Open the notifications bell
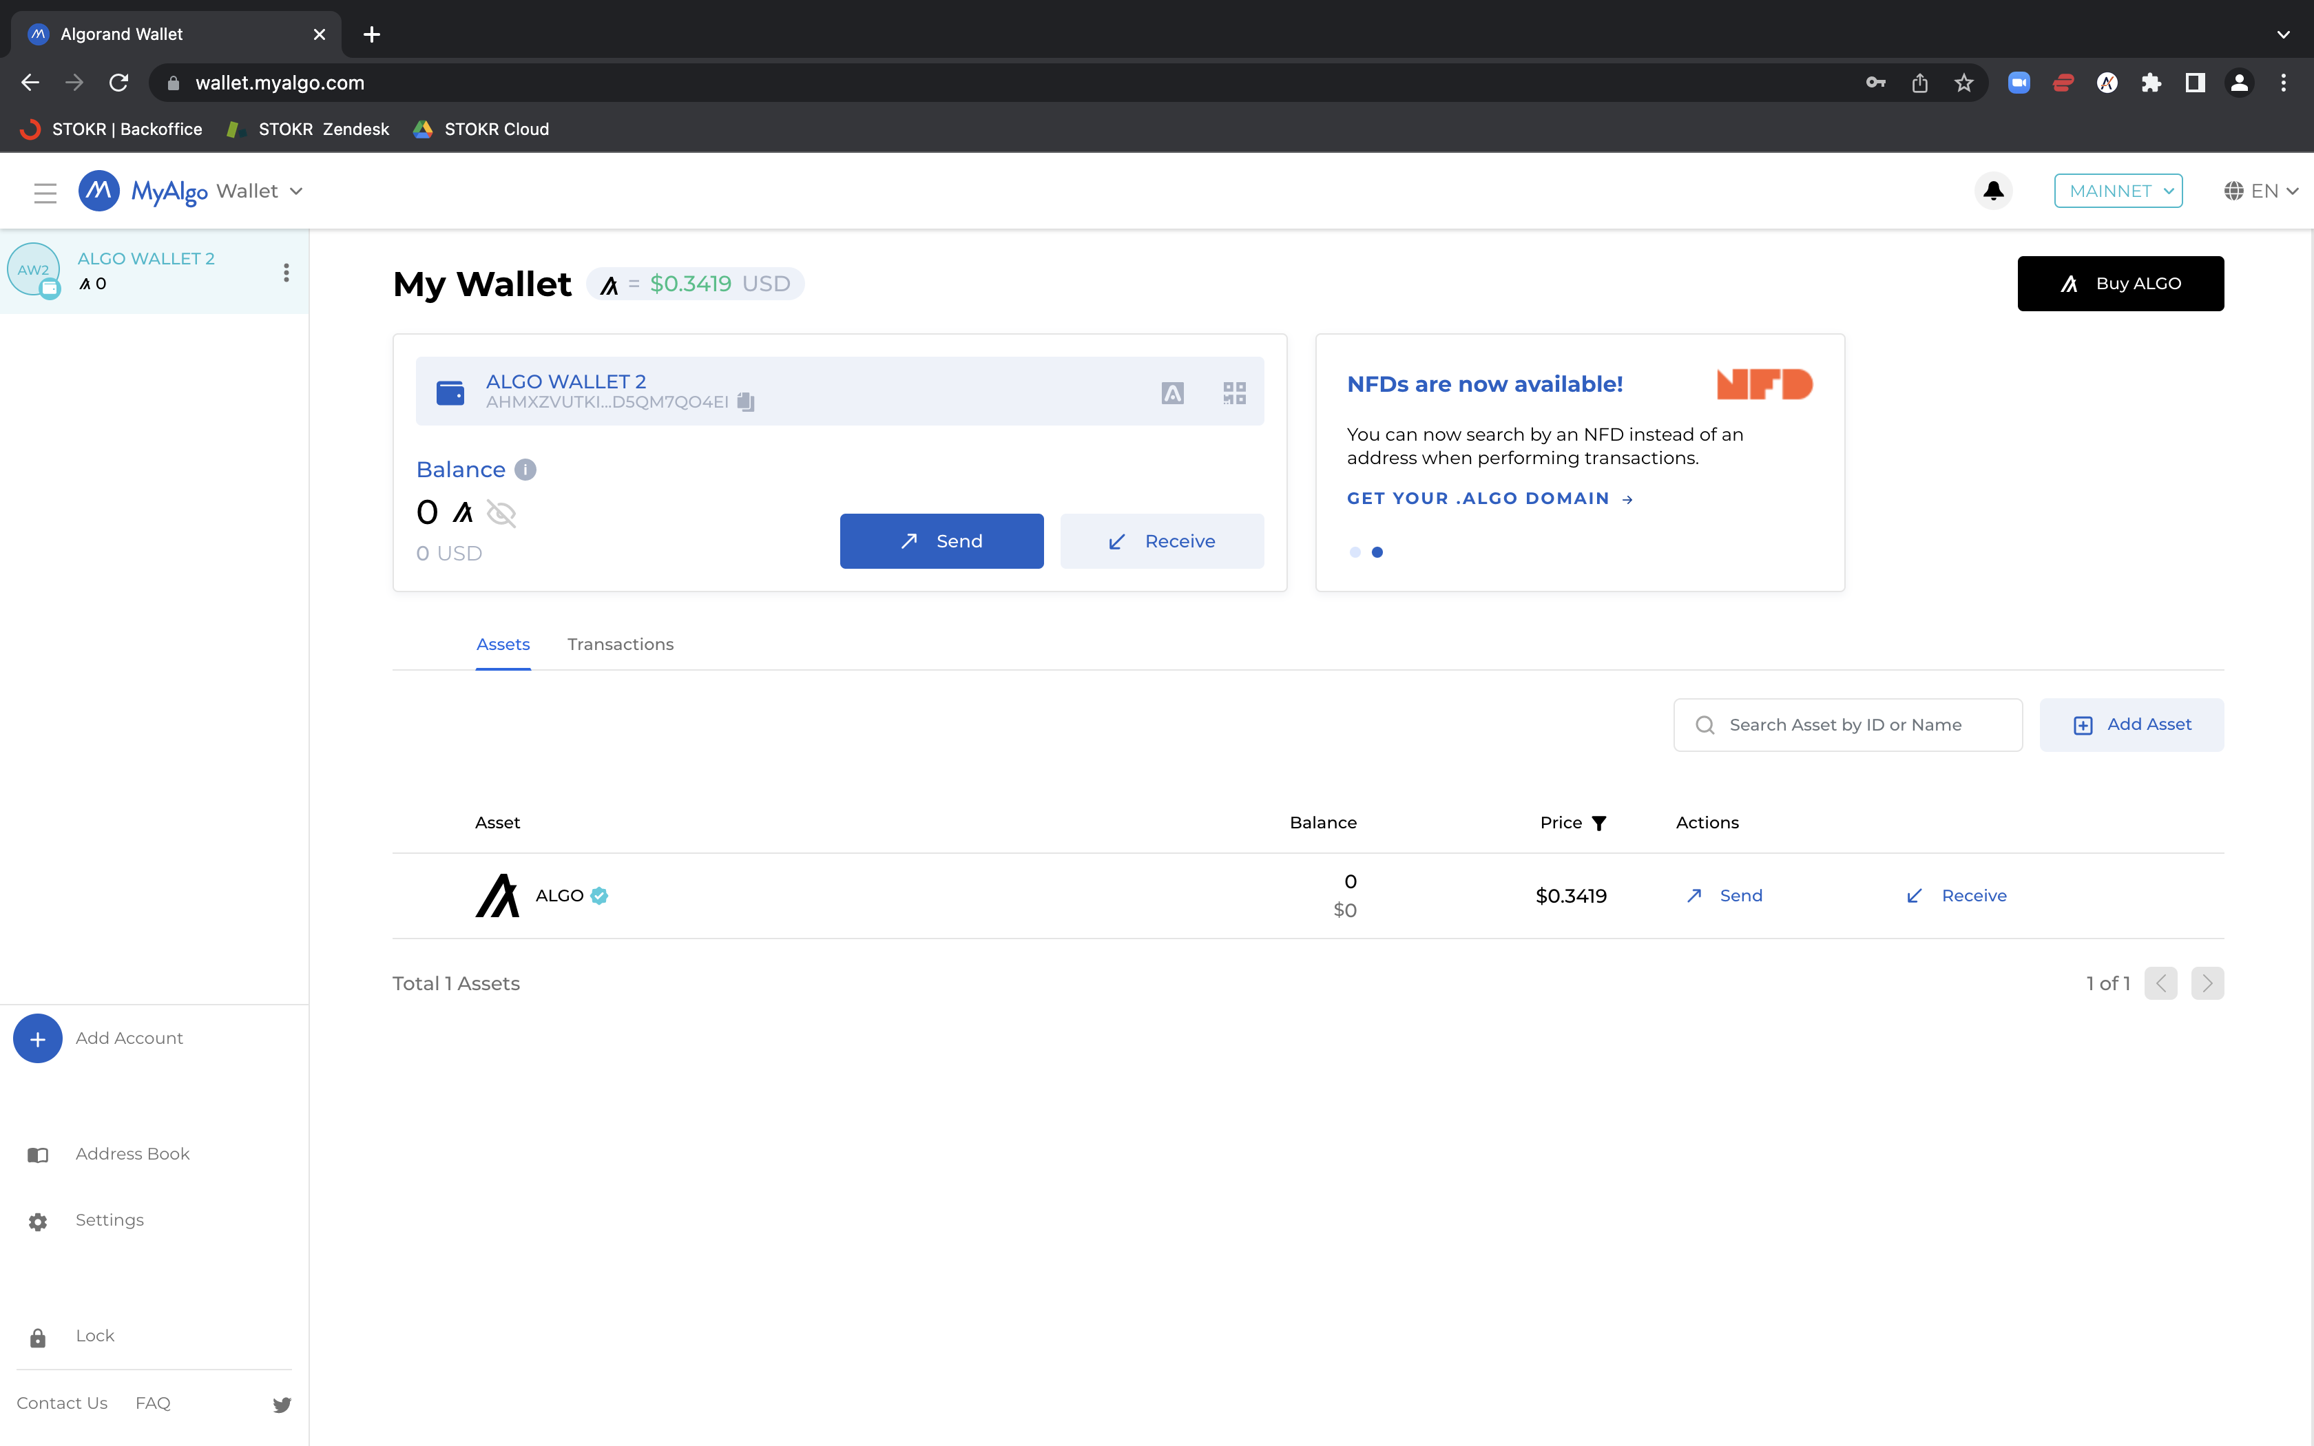The height and width of the screenshot is (1446, 2314). pyautogui.click(x=1992, y=191)
